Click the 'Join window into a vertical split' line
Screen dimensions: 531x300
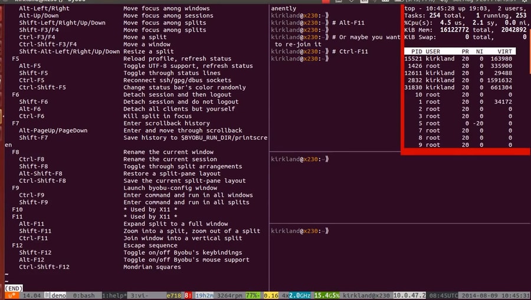183,238
